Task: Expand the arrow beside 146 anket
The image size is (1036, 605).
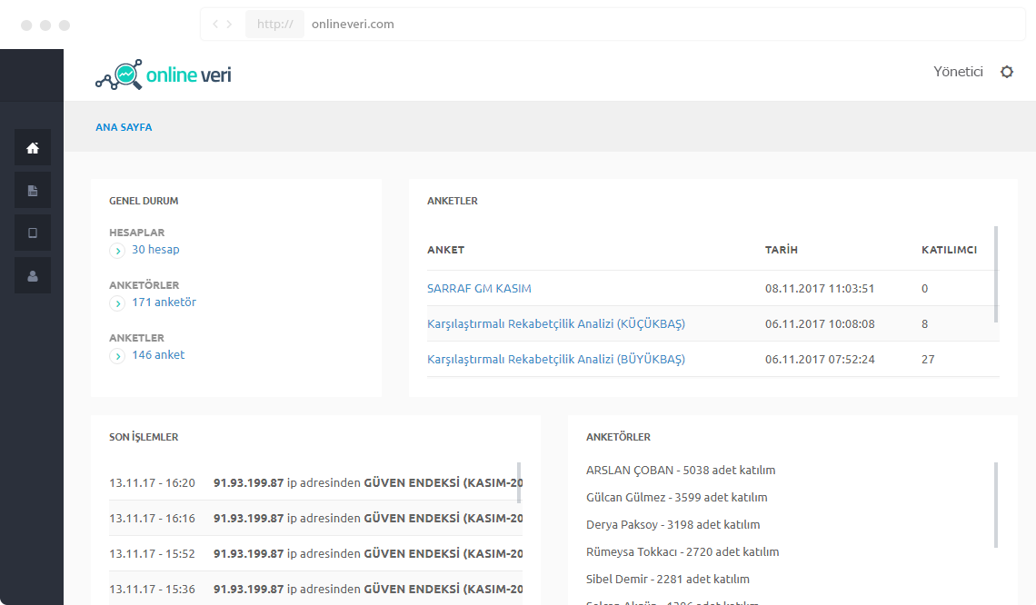Action: coord(117,356)
